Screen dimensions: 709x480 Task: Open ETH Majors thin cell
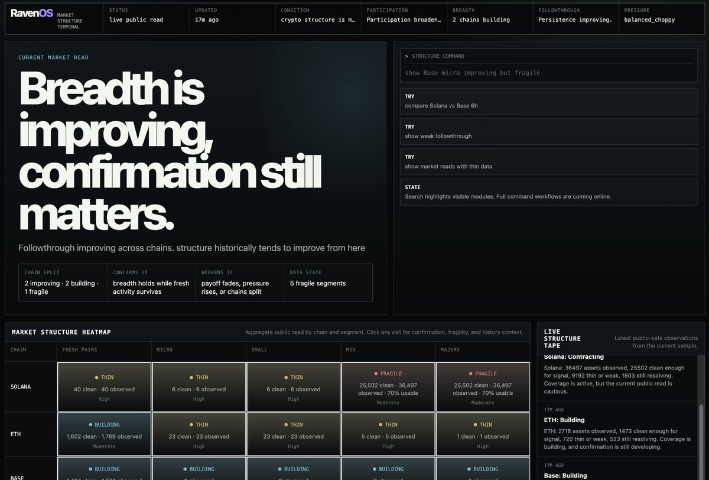click(482, 434)
